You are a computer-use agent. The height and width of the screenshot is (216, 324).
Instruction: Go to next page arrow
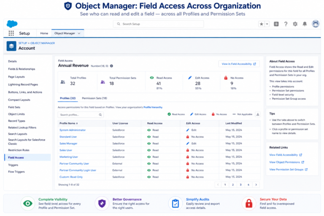[x=256, y=185]
